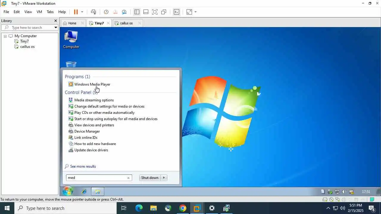Open the Edit menu

17,12
